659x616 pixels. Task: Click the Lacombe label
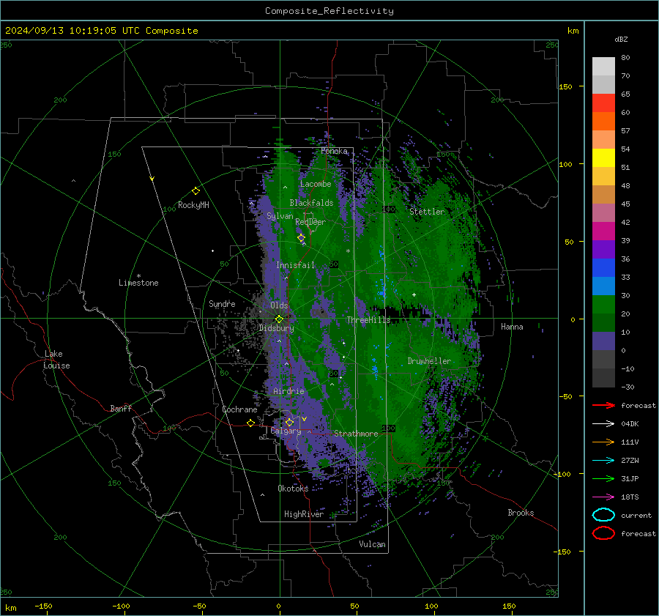coord(316,184)
